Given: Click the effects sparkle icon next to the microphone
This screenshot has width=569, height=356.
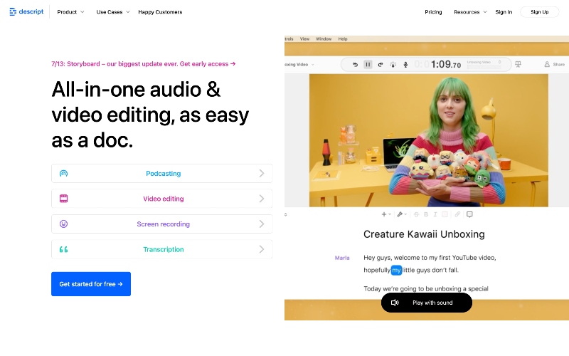Looking at the screenshot, I should coord(393,65).
